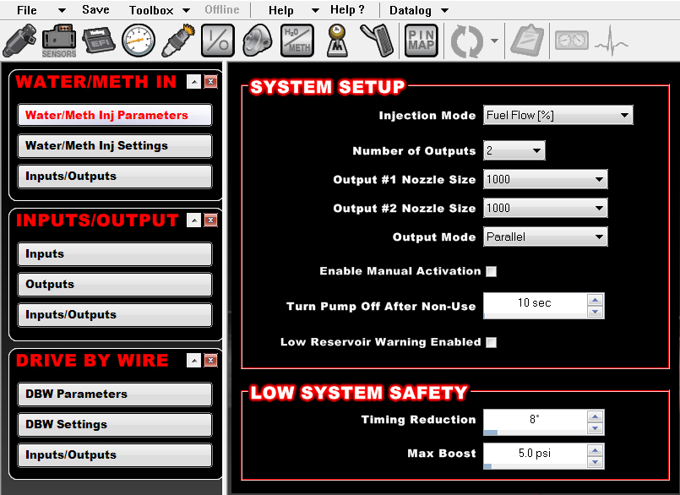Screen dimensions: 680x495
Task: Collapse the Water/Meth panel
Action: click(193, 82)
